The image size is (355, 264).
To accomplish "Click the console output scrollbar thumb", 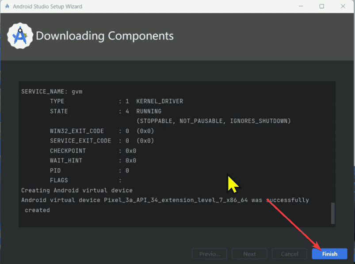I will [332, 214].
